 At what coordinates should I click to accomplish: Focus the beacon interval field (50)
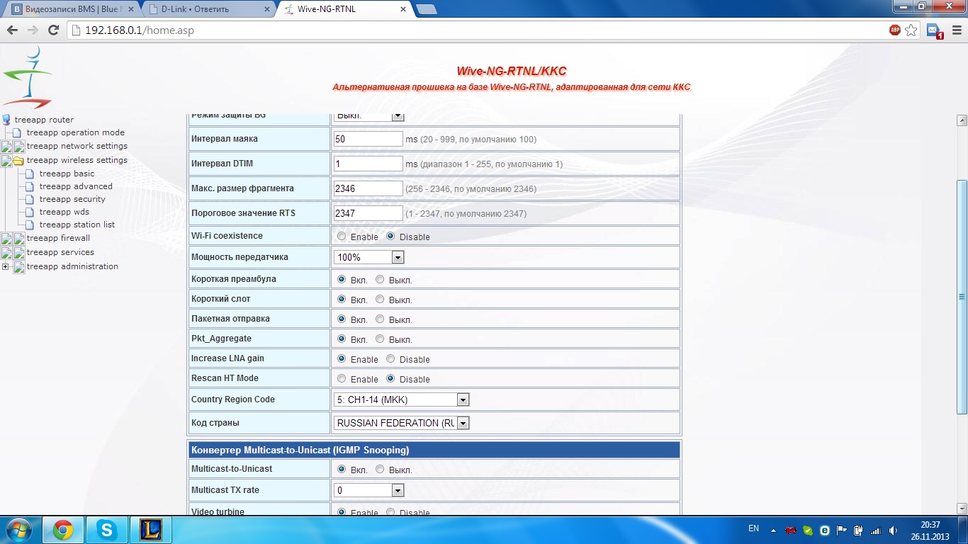point(368,140)
